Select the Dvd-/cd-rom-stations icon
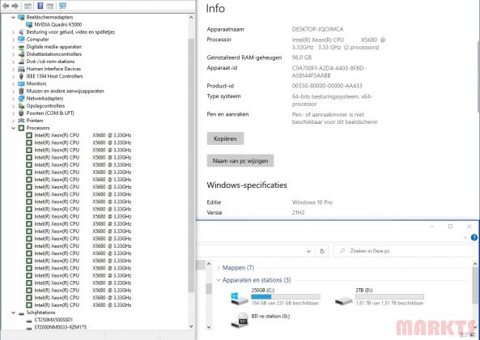Viewport: 480px width, 340px height. coord(21,62)
